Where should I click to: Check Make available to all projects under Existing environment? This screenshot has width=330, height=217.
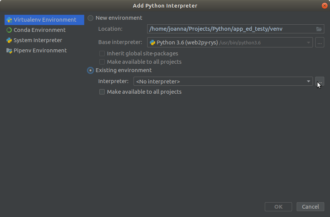(x=102, y=92)
